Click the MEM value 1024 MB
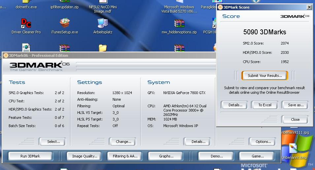The height and width of the screenshot is (170, 315). click(170, 119)
